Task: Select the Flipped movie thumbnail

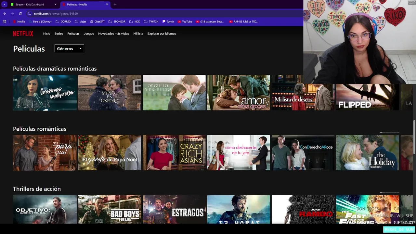Action: tap(367, 97)
